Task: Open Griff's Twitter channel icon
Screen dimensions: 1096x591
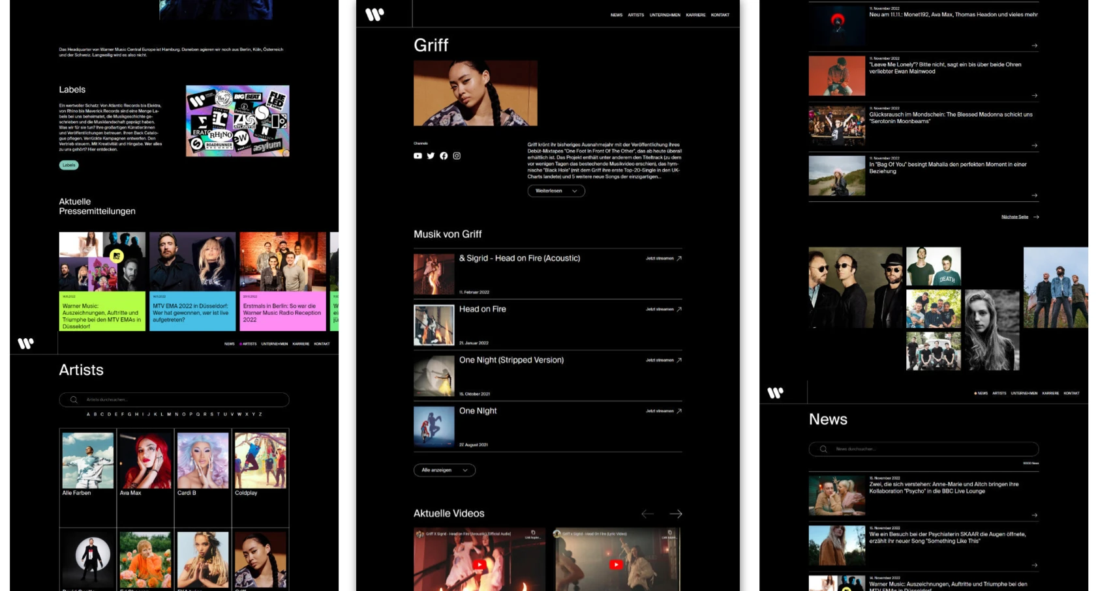Action: [x=431, y=156]
